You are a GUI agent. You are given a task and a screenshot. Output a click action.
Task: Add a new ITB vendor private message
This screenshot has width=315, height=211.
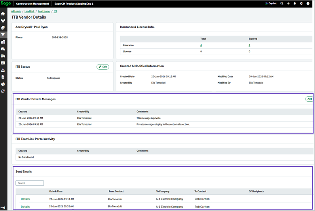tap(309, 99)
